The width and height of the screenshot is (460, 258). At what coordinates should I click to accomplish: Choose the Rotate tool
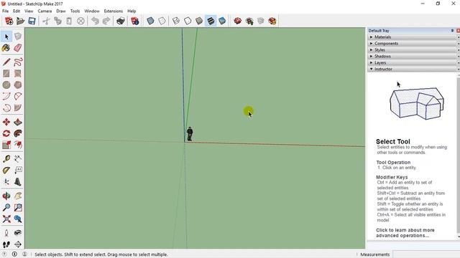point(6,133)
